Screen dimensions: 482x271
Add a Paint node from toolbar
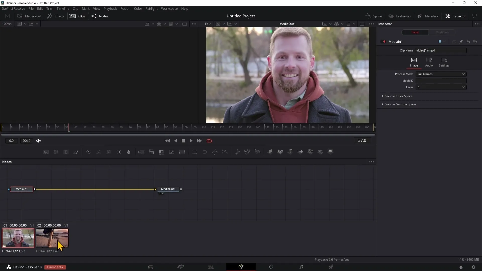(x=76, y=152)
